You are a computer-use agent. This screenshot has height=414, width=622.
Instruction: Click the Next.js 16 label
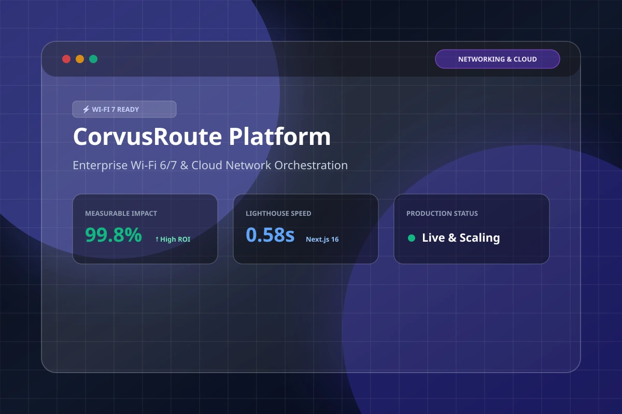point(322,239)
